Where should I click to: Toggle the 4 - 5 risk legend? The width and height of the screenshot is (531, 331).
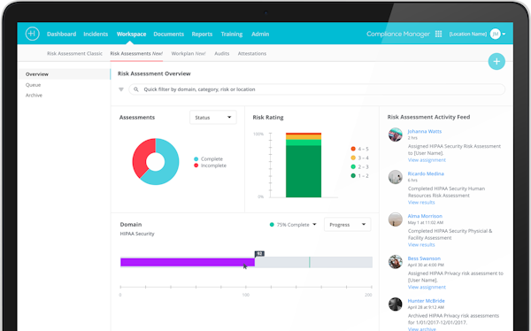359,149
